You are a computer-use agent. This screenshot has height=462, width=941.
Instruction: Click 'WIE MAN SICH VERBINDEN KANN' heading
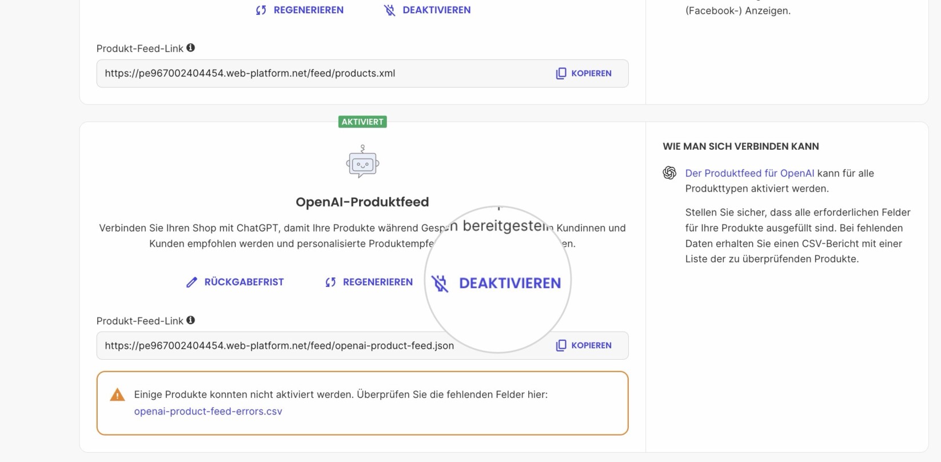point(741,146)
